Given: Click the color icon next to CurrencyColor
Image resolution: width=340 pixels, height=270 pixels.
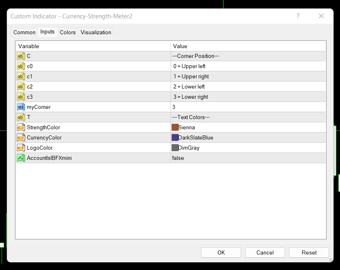Looking at the screenshot, I should [21, 137].
